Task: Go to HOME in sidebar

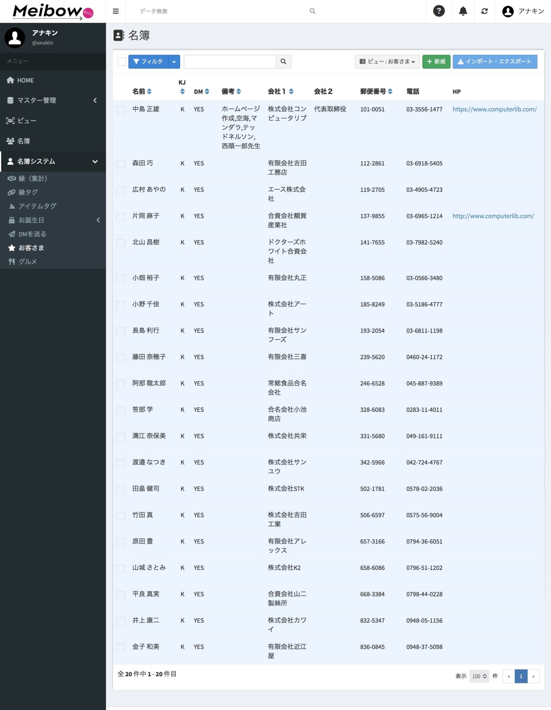Action: [x=53, y=80]
